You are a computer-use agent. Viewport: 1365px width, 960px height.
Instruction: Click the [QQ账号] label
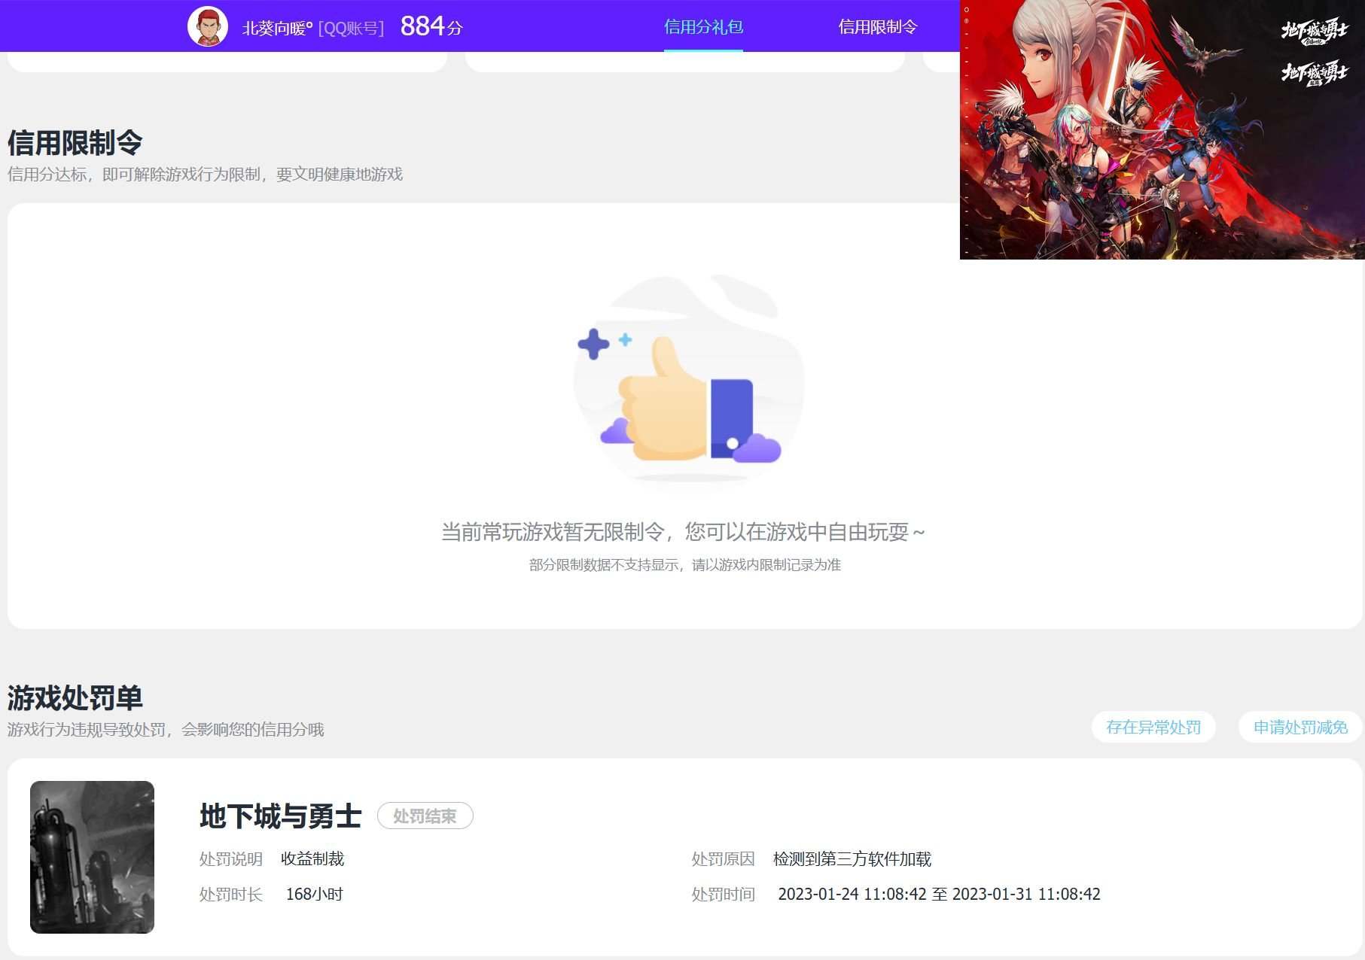point(351,28)
